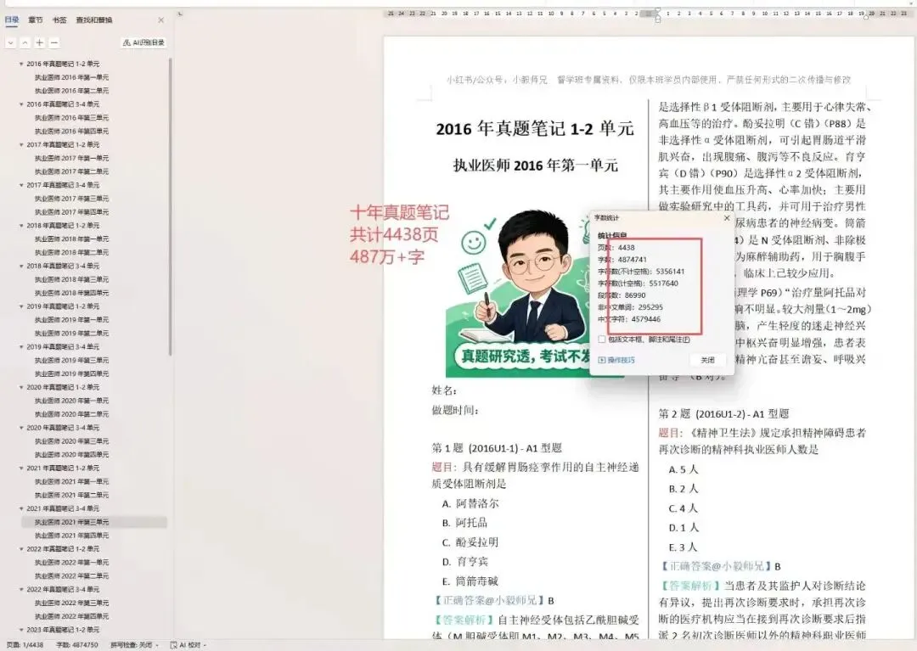Select 执业医师 2020 年第二单元 in outline
The image size is (917, 651).
click(x=71, y=413)
